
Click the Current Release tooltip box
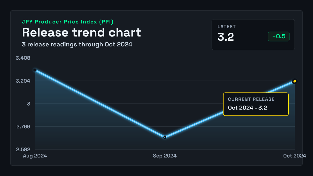[x=256, y=104]
